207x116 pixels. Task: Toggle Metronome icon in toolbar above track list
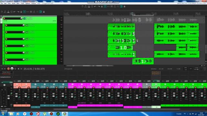21,12
